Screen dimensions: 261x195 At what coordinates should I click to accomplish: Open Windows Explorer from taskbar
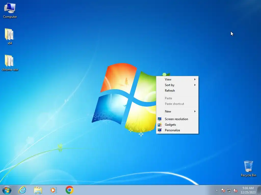pos(38,190)
